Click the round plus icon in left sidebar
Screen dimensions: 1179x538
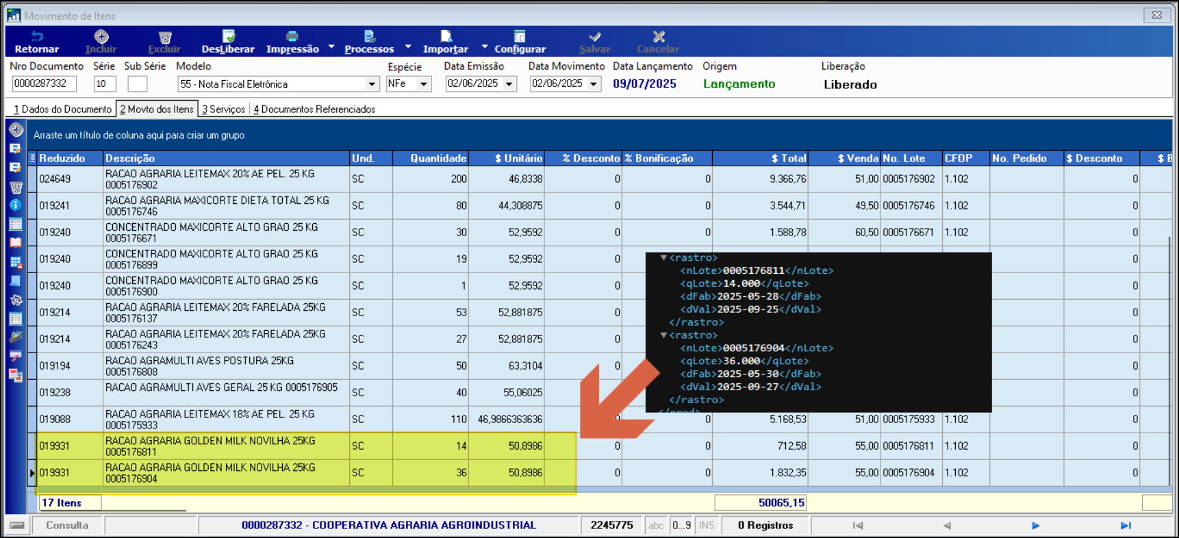click(x=16, y=129)
